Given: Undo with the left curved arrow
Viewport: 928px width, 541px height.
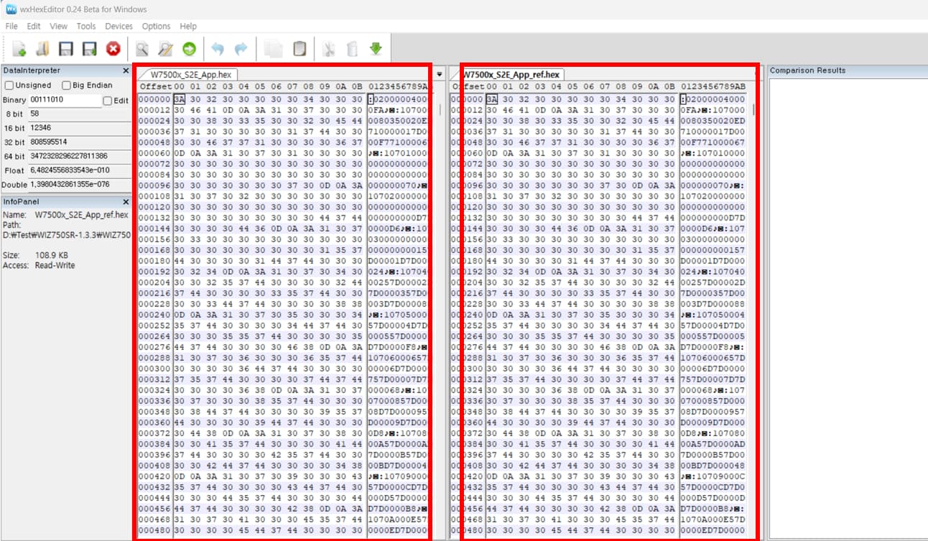Looking at the screenshot, I should pos(218,49).
